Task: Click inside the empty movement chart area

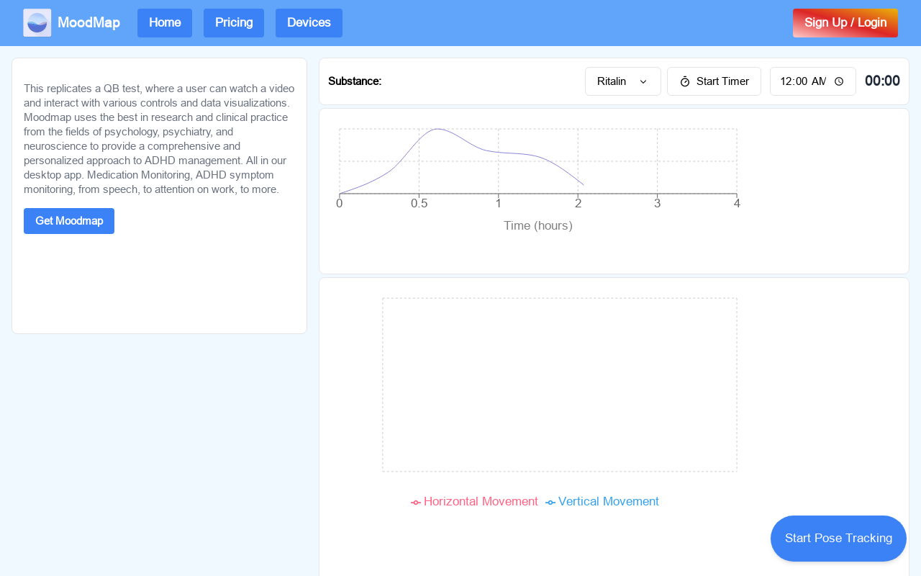Action: [559, 385]
